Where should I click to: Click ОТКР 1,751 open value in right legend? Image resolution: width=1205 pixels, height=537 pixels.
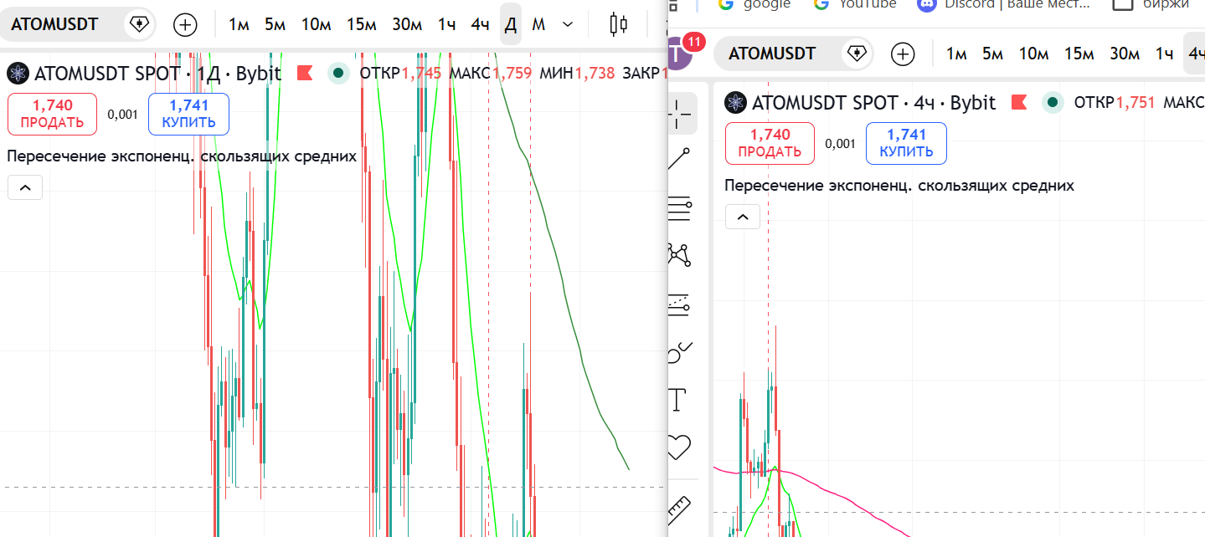(x=1115, y=103)
